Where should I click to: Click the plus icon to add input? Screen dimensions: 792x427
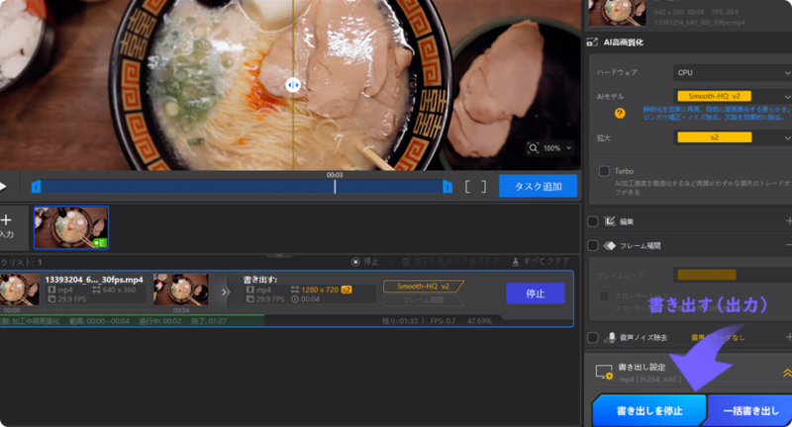6,220
